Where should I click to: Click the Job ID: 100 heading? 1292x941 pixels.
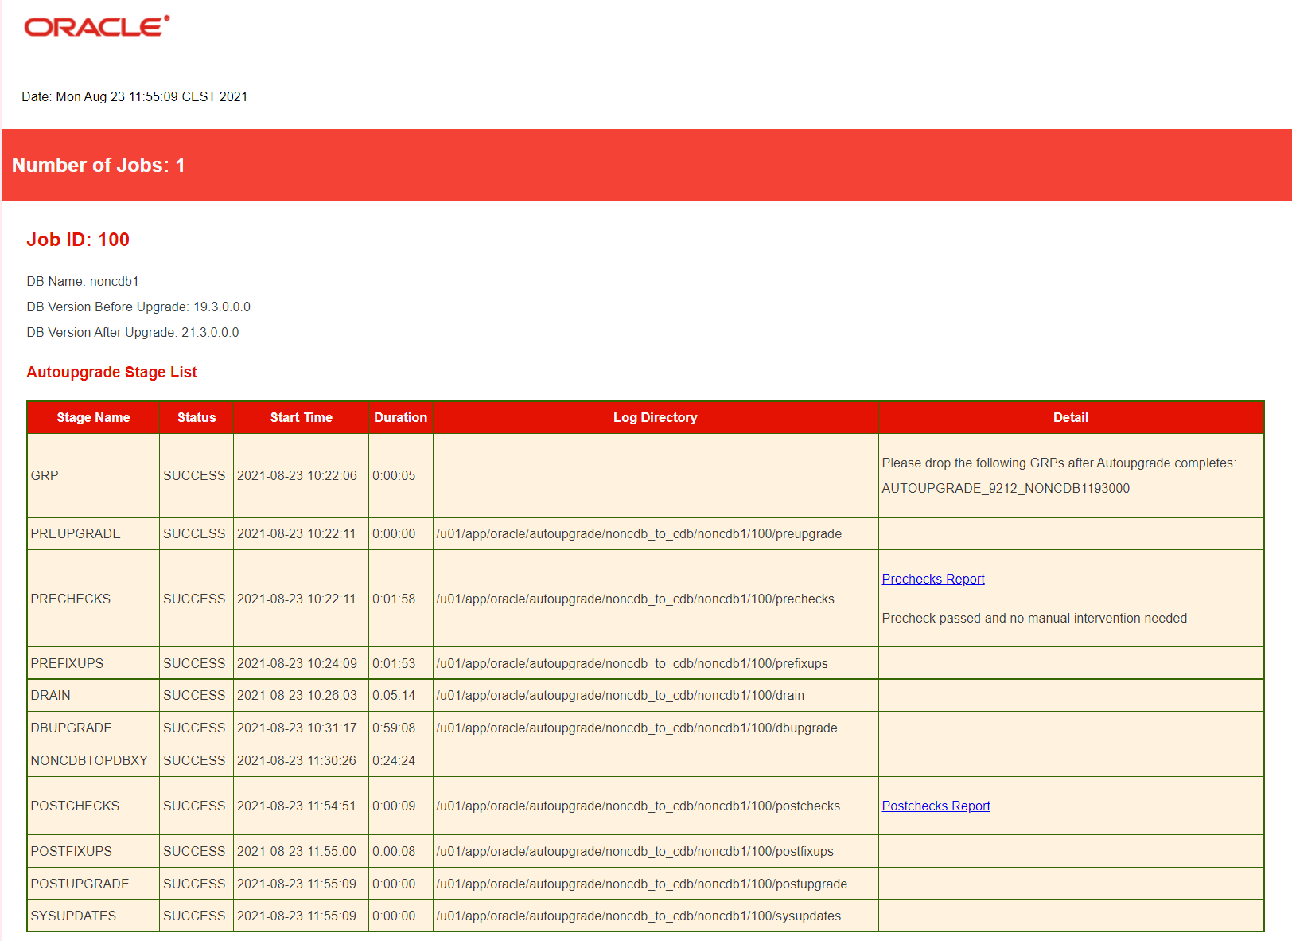click(x=78, y=240)
